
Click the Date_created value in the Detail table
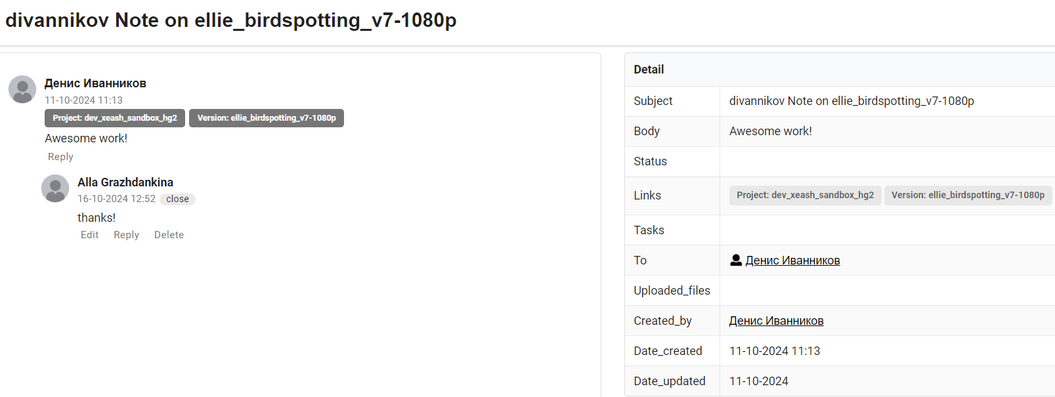[775, 351]
